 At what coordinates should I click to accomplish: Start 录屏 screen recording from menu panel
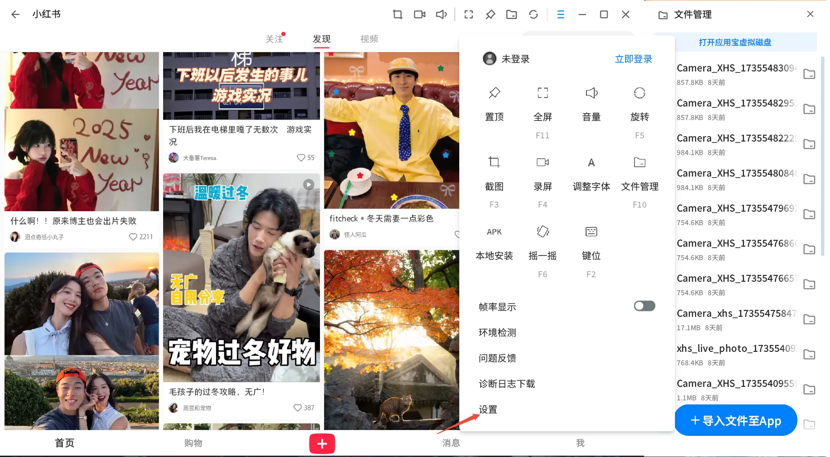point(543,162)
